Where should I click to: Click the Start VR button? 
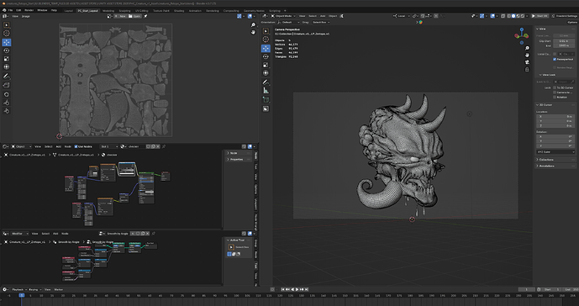pyautogui.click(x=540, y=16)
